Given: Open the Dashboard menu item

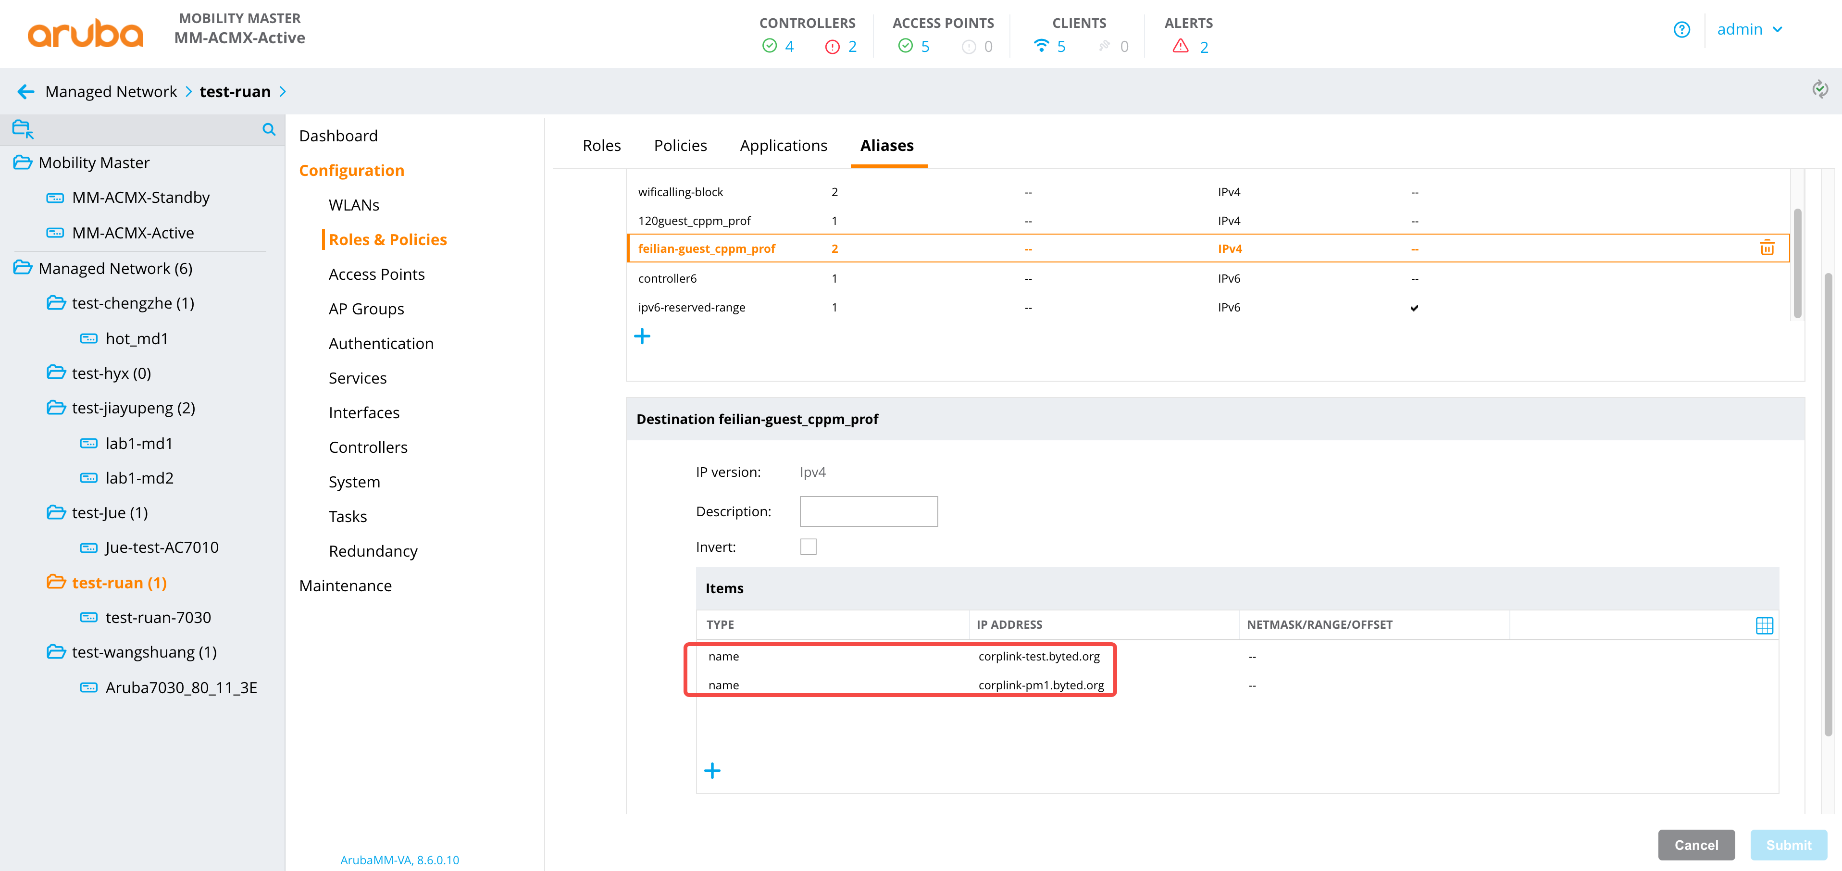Looking at the screenshot, I should (x=338, y=136).
